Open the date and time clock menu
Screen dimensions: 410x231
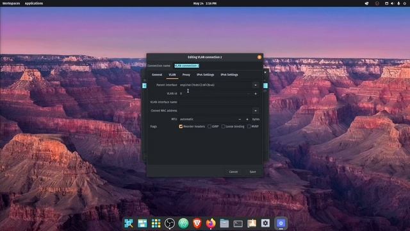(x=205, y=3)
